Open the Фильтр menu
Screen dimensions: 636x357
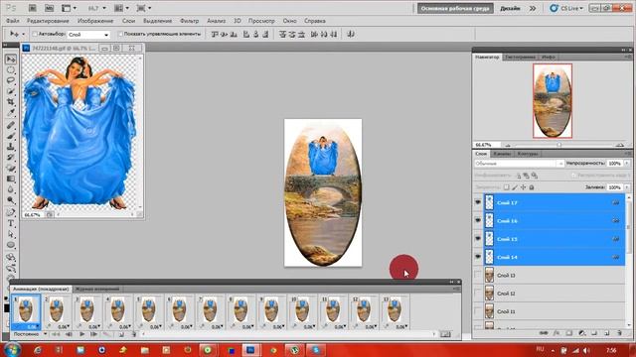(x=190, y=21)
